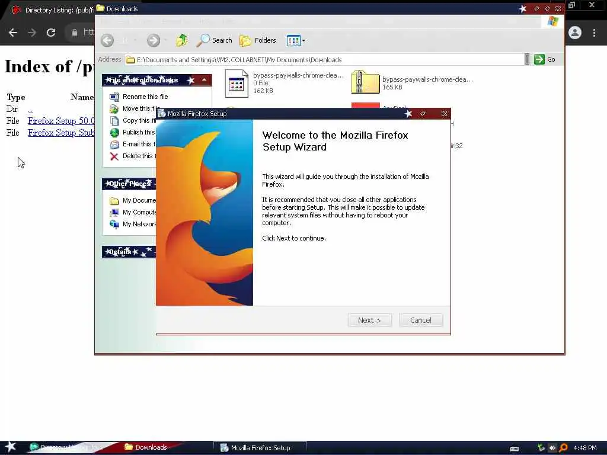
Task: Click Forward arrow in Downloads window toolbar
Action: point(154,40)
